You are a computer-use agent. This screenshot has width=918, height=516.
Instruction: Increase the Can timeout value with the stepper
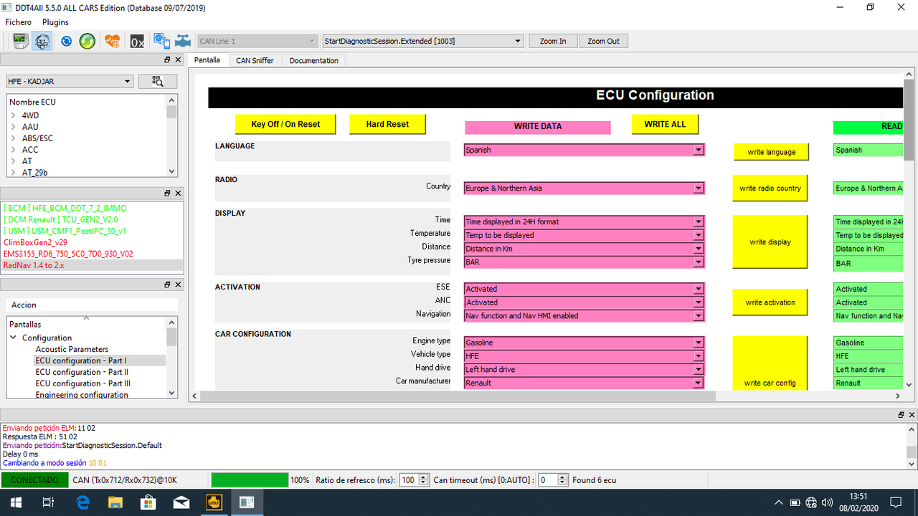564,477
